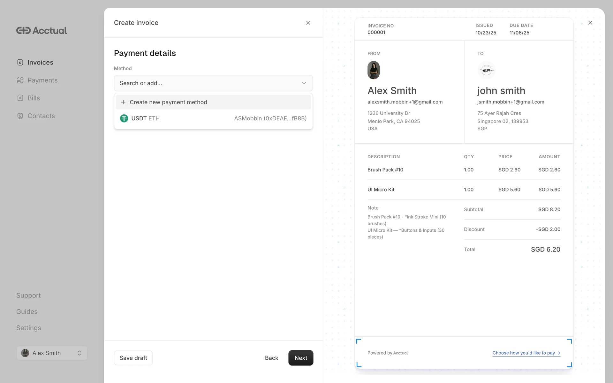The height and width of the screenshot is (383, 613).
Task: Click the Payments sidebar icon
Action: coord(20,80)
